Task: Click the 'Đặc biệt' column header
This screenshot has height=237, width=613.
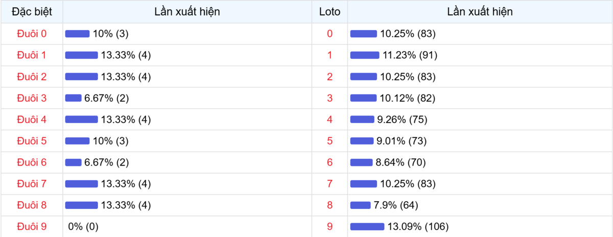Action: 32,12
